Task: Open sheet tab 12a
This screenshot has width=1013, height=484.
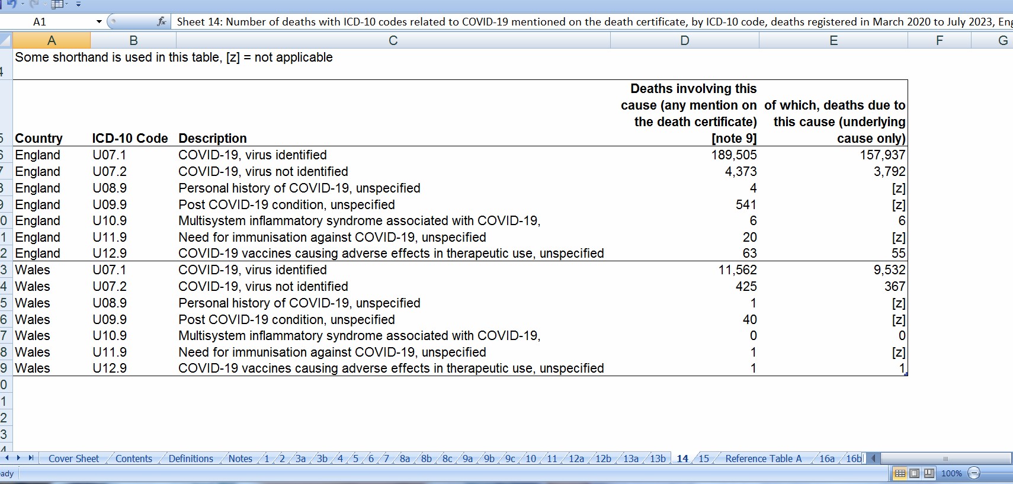Action: click(576, 459)
